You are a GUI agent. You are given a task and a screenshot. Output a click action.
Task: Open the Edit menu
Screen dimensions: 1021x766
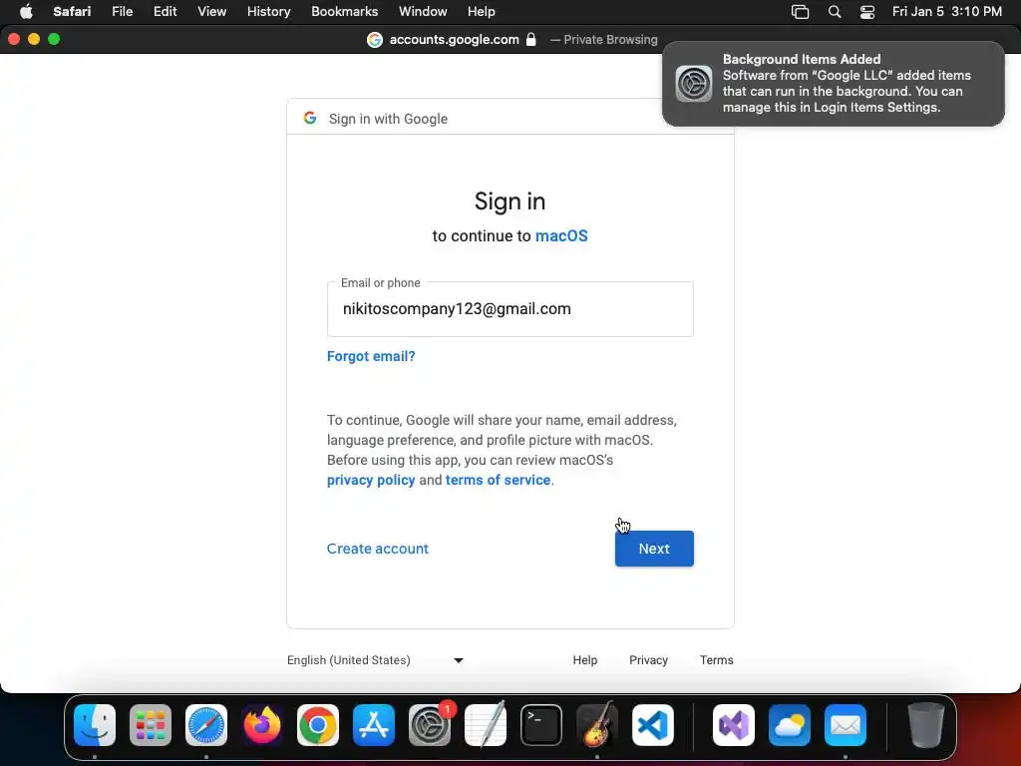tap(165, 12)
